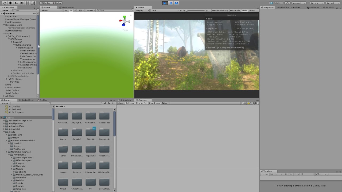342x192 pixels.
Task: Select the Hand tool in the toolbar
Action: click(5, 3)
